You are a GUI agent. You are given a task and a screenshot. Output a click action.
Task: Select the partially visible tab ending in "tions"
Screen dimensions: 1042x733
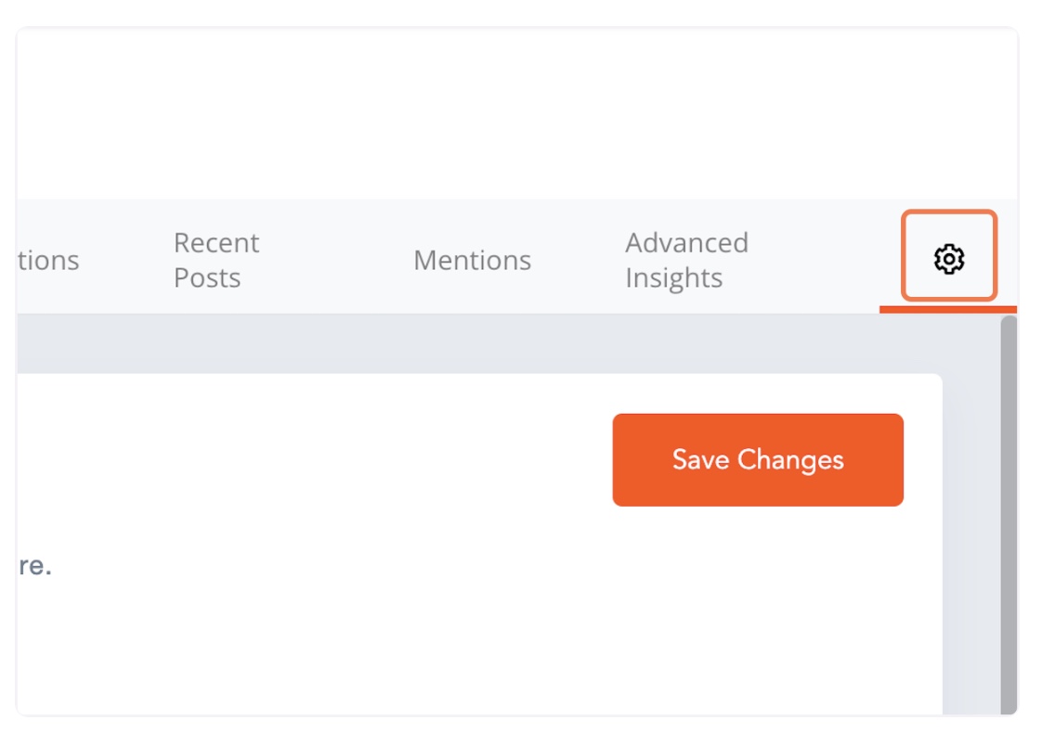point(48,260)
